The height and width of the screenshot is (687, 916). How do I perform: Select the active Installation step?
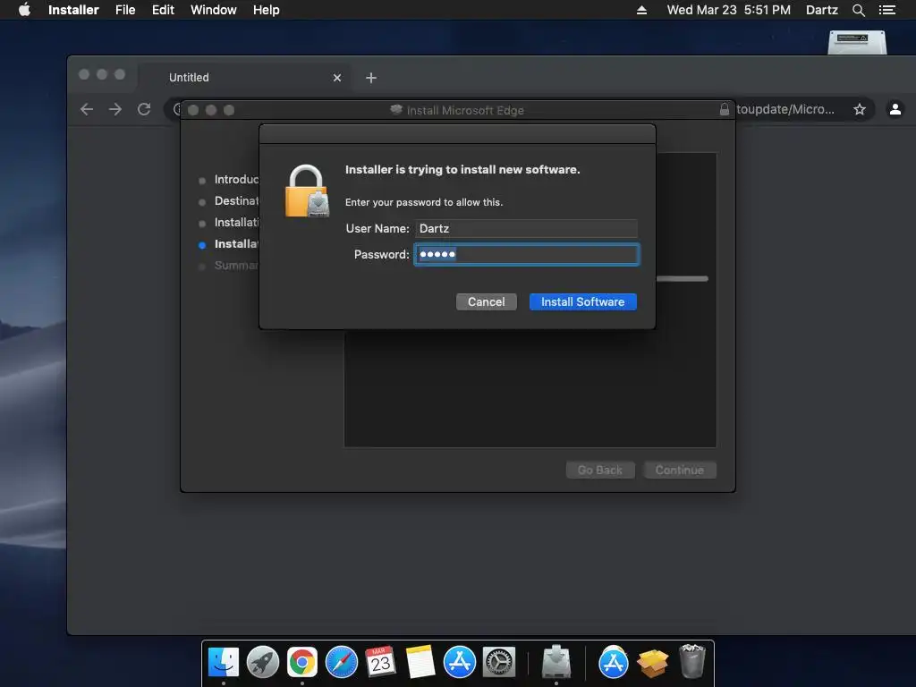click(236, 244)
